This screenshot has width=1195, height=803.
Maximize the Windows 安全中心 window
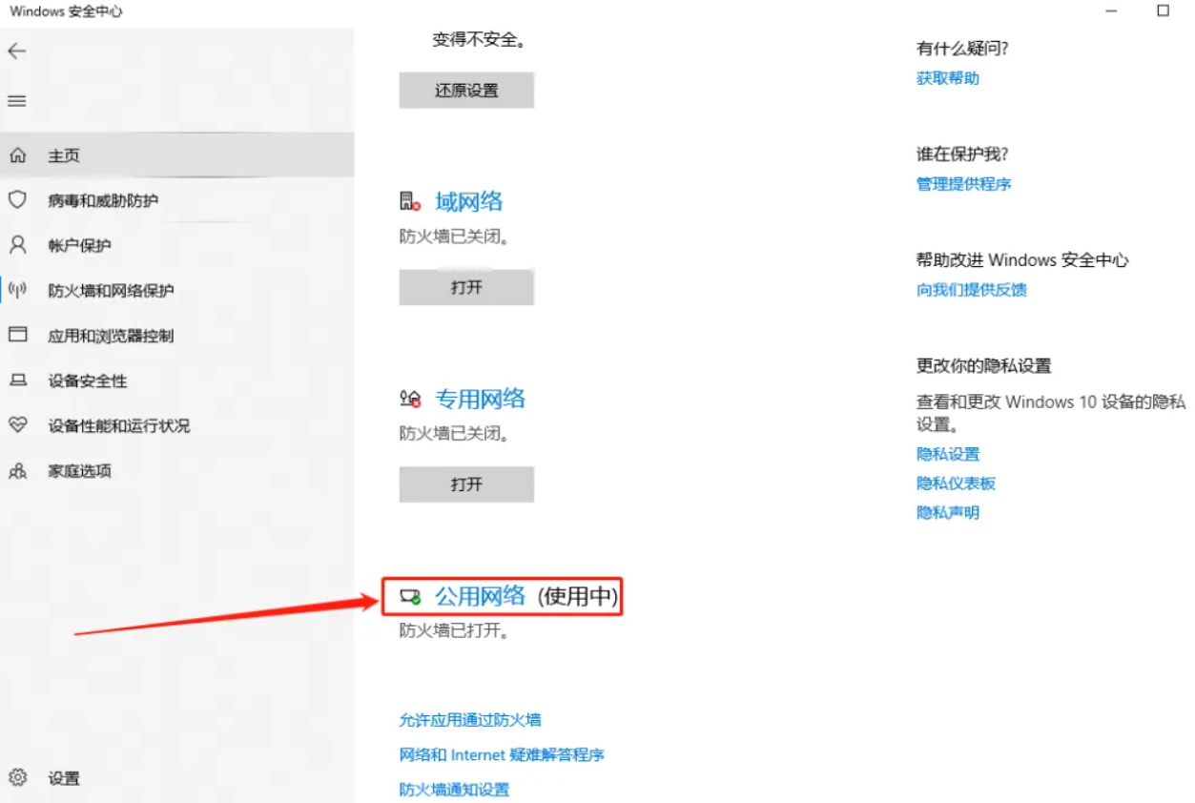pyautogui.click(x=1163, y=11)
